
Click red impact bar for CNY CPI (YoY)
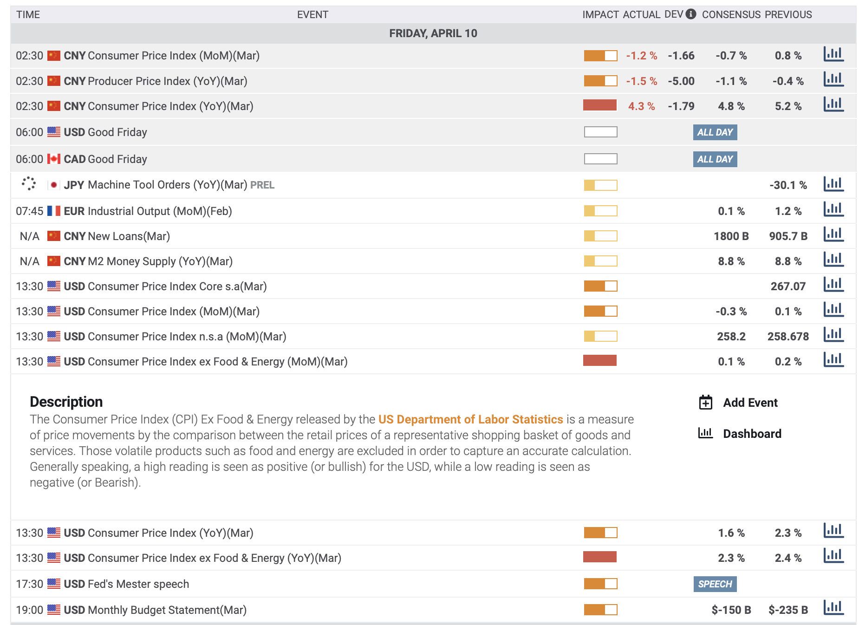tap(600, 105)
